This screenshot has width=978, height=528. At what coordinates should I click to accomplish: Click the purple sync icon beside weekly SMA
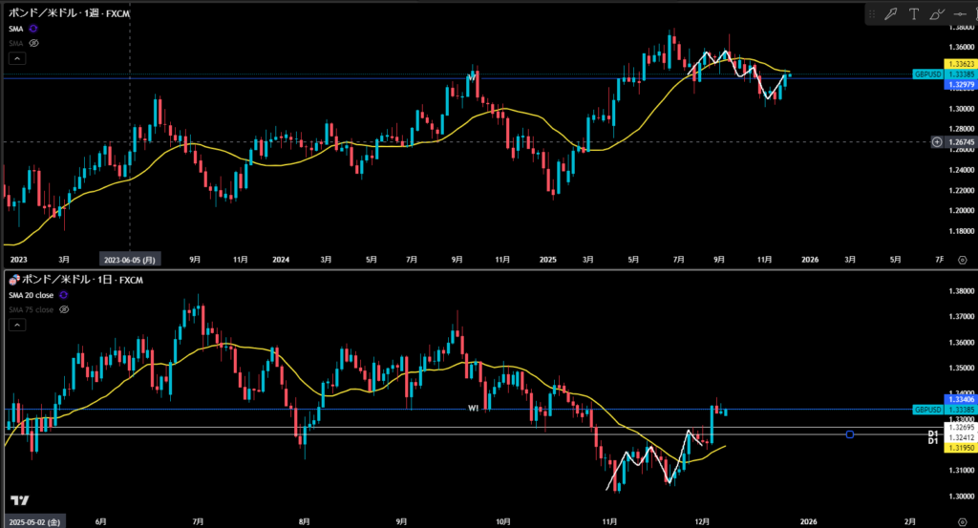coord(33,30)
